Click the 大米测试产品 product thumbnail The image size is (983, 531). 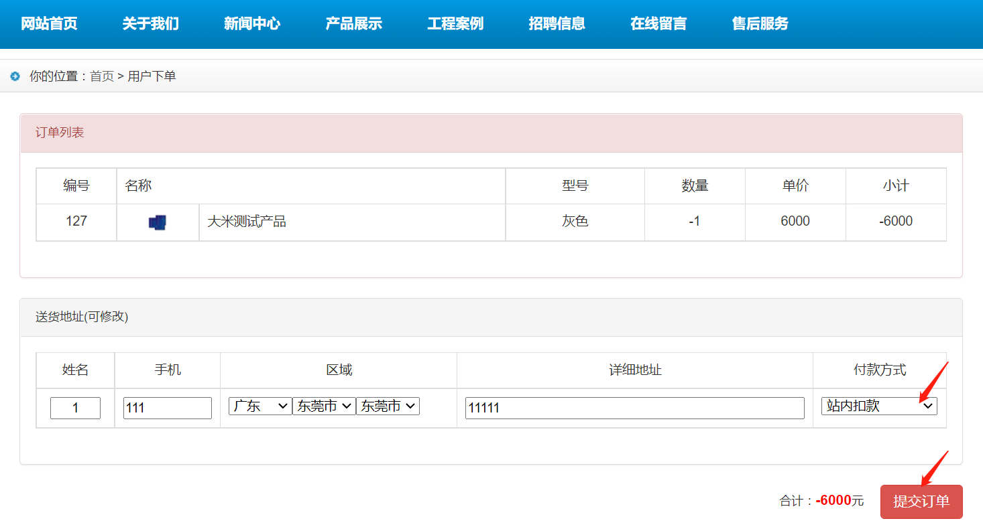tap(158, 221)
